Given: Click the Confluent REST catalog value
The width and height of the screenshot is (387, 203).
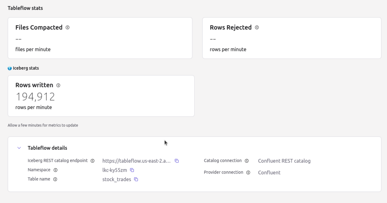Looking at the screenshot, I should click(x=284, y=161).
